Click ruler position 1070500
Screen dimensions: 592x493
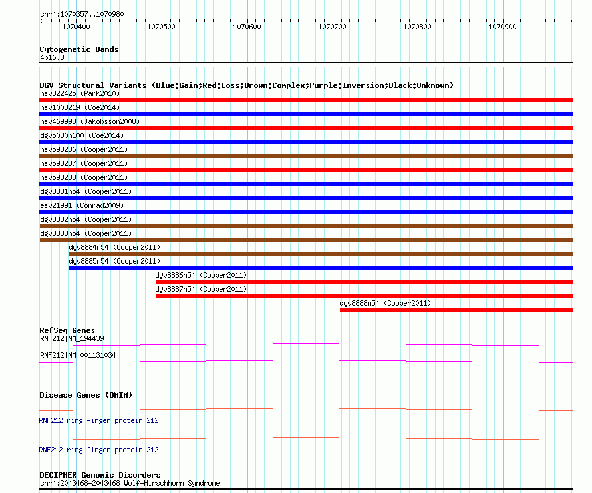(x=161, y=27)
